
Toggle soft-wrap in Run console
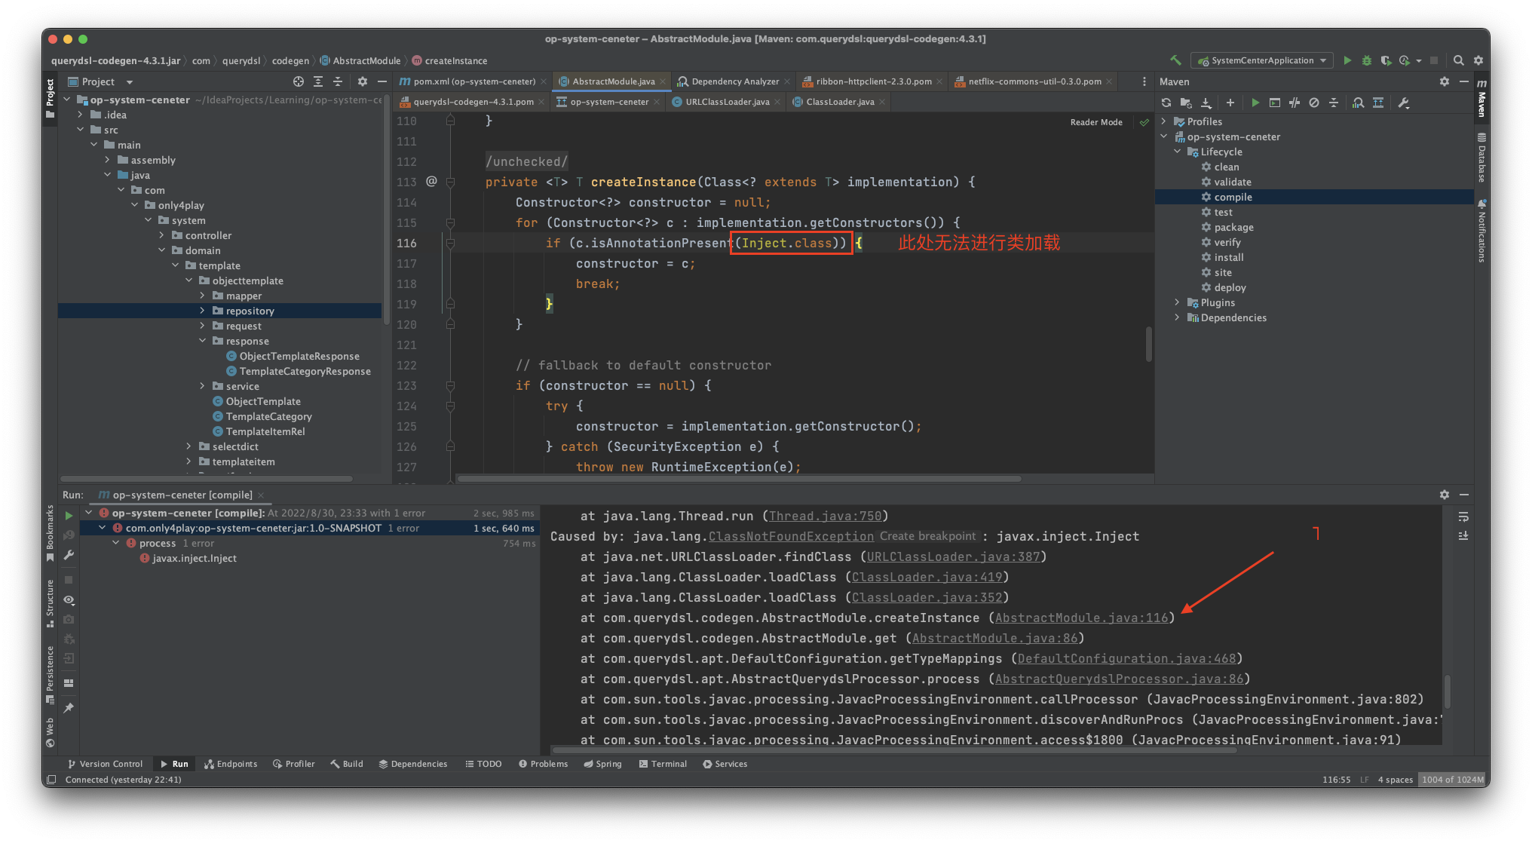(1463, 517)
